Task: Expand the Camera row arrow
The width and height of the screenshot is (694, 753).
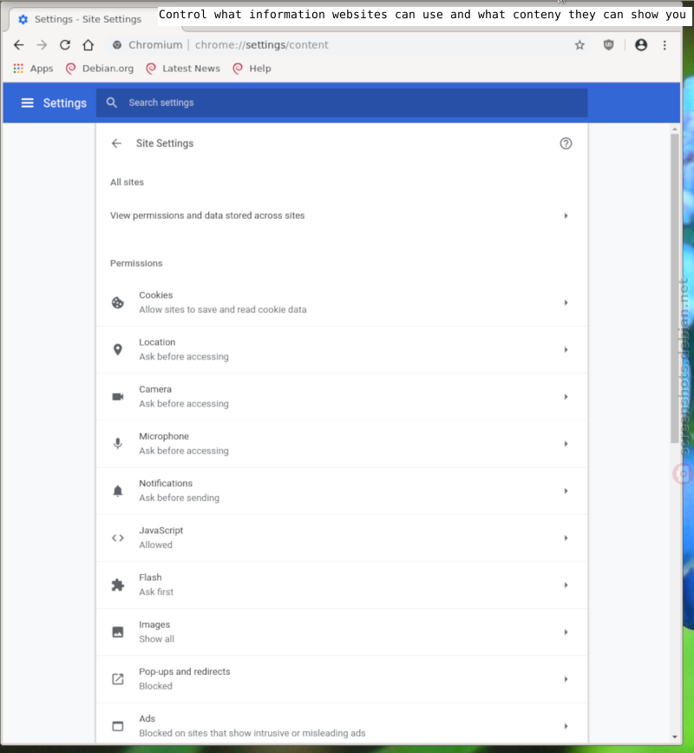Action: 566,397
